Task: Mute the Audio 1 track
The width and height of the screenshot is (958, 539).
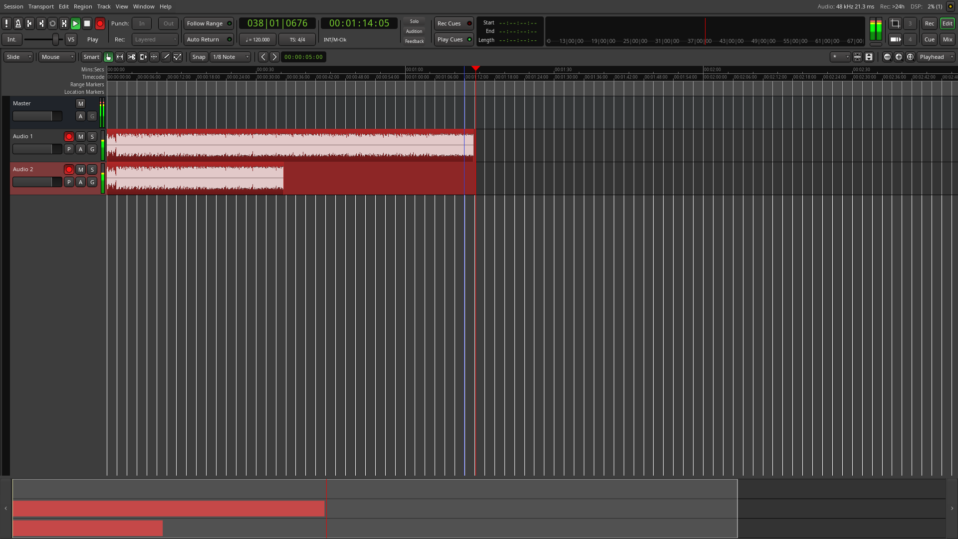Action: pos(80,137)
